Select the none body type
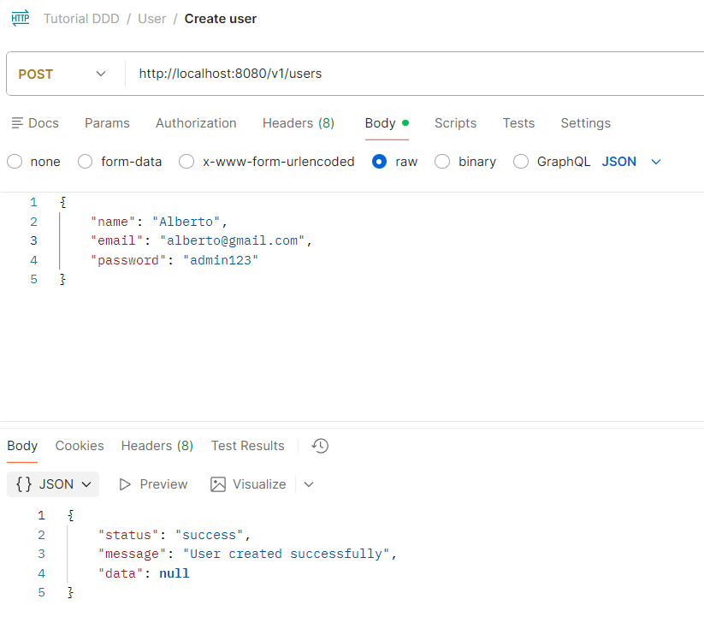Image resolution: width=704 pixels, height=617 pixels. (x=15, y=162)
